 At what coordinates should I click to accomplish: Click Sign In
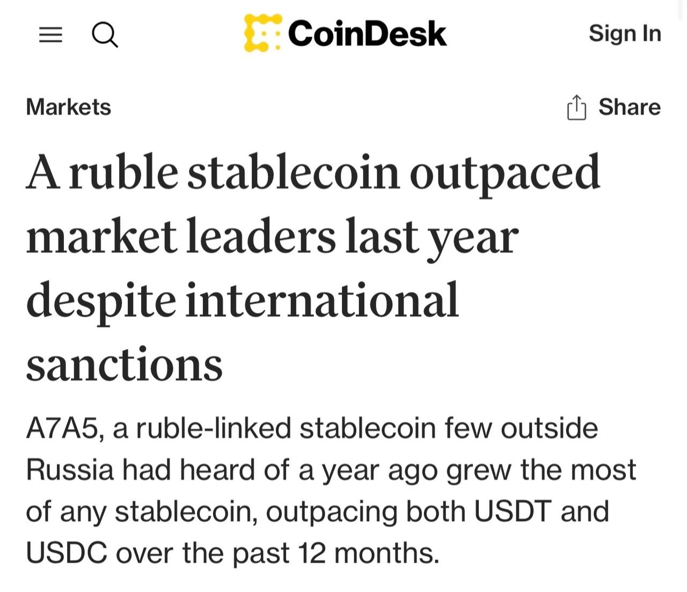(624, 33)
